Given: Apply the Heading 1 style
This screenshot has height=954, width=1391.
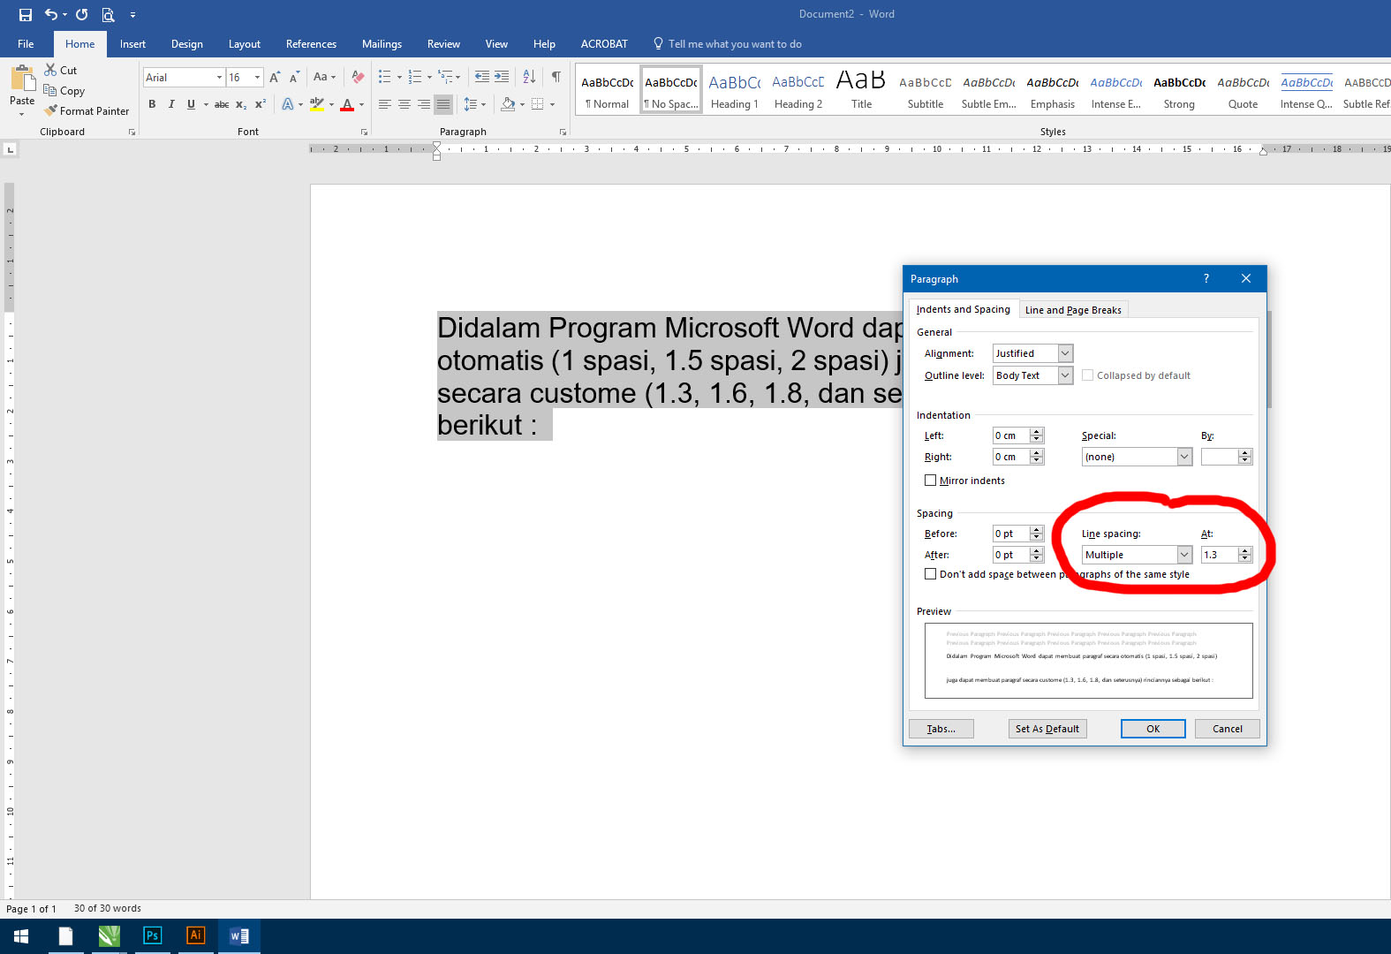Looking at the screenshot, I should pyautogui.click(x=734, y=91).
